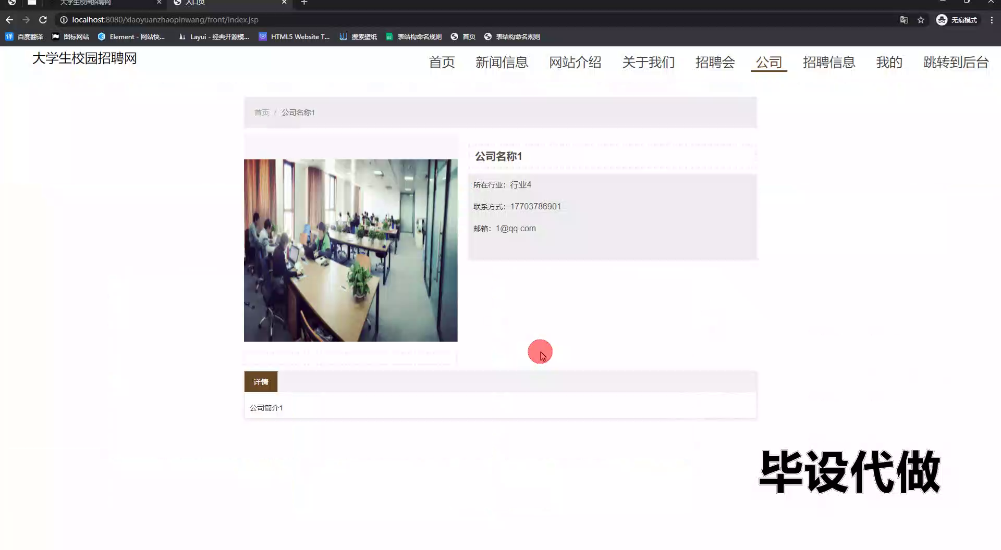
Task: Click the company office photo
Action: (350, 251)
